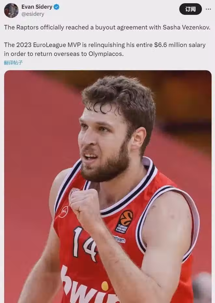The width and height of the screenshot is (215, 303).
Task: Click the name Sasha Vezenkov in the post
Action: (186, 27)
